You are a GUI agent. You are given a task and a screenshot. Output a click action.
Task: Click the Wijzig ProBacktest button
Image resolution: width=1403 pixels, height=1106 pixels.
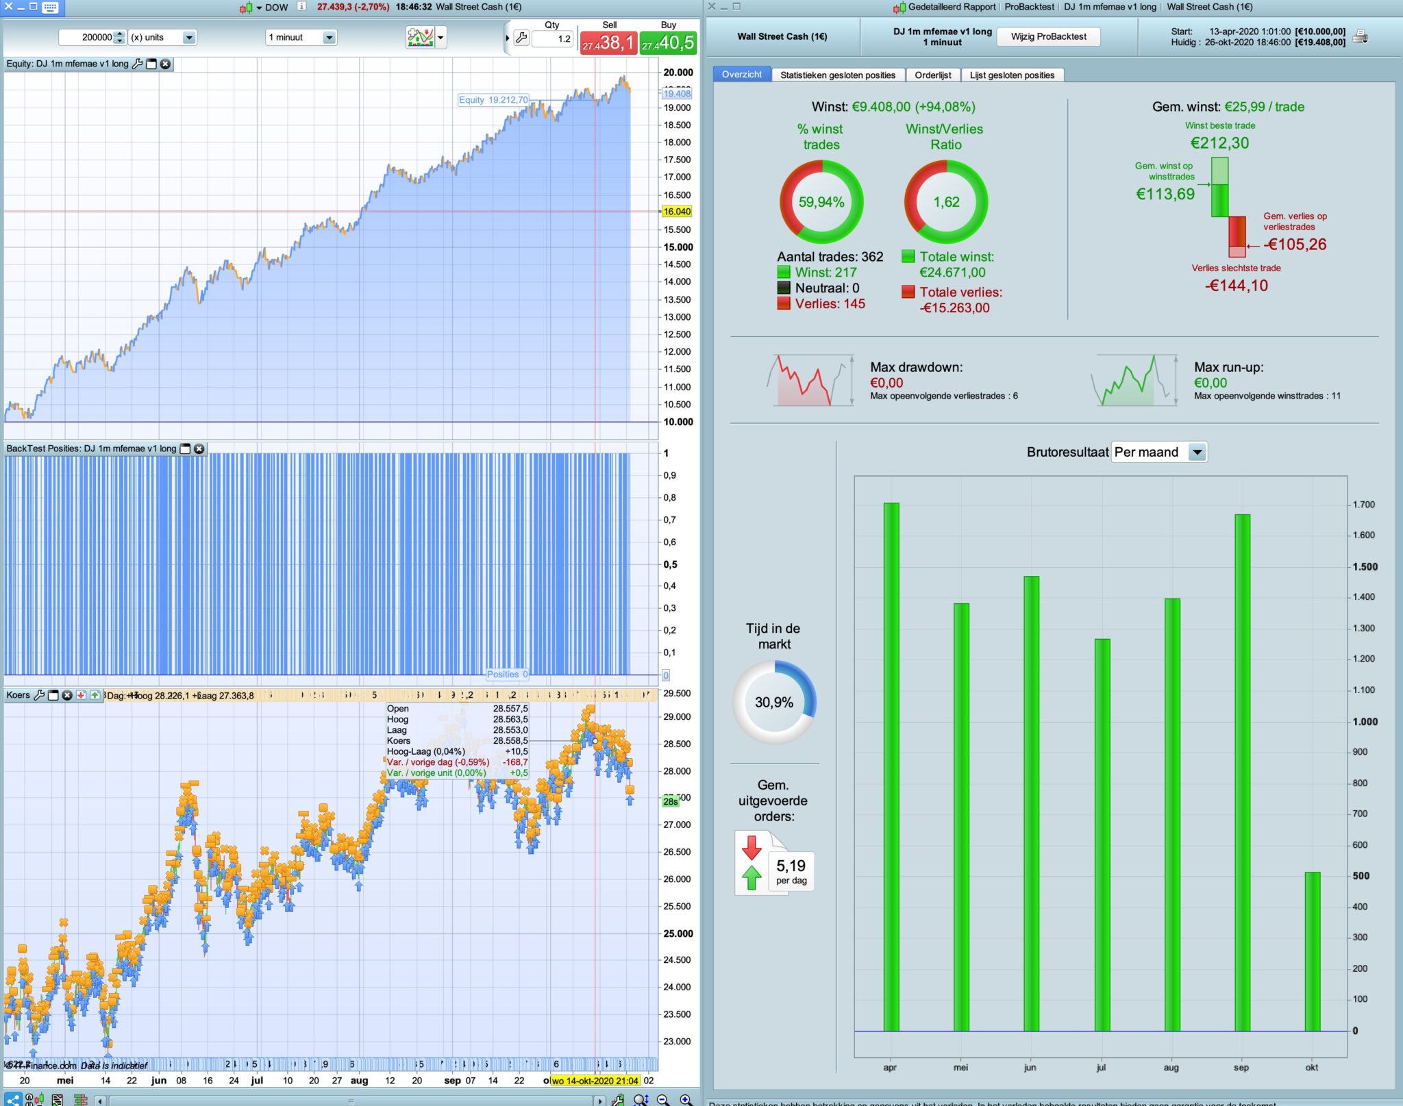pyautogui.click(x=1048, y=36)
